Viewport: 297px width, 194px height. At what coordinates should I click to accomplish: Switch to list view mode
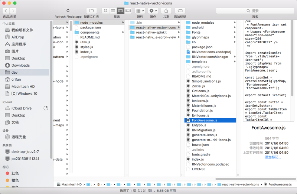113,11
